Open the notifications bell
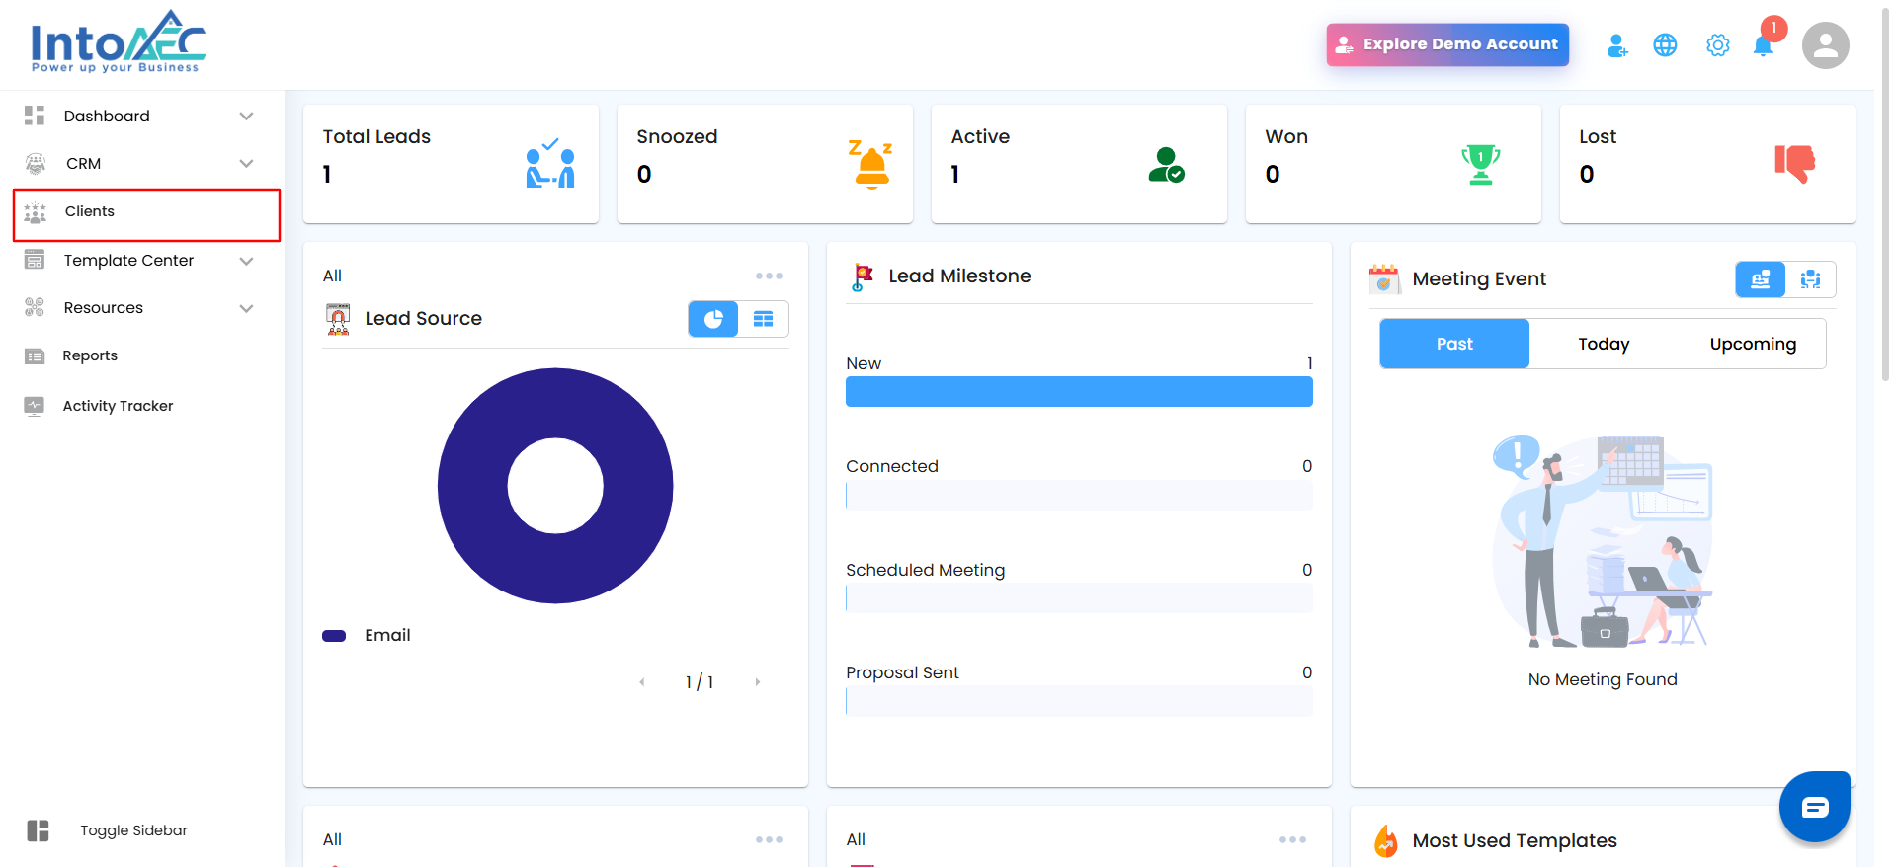Viewport: 1897px width, 867px height. point(1763,45)
